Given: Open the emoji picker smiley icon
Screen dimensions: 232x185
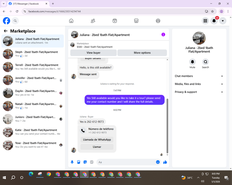Looking at the screenshot, I should tap(158, 162).
